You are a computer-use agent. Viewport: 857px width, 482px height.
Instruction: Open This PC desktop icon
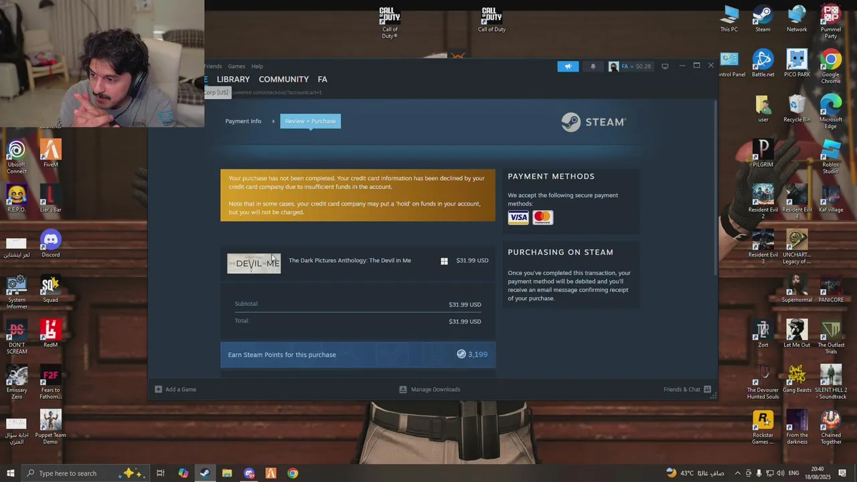pos(729,19)
